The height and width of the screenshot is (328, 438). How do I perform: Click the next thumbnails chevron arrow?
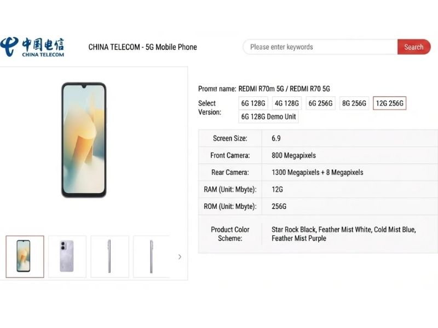pyautogui.click(x=180, y=256)
